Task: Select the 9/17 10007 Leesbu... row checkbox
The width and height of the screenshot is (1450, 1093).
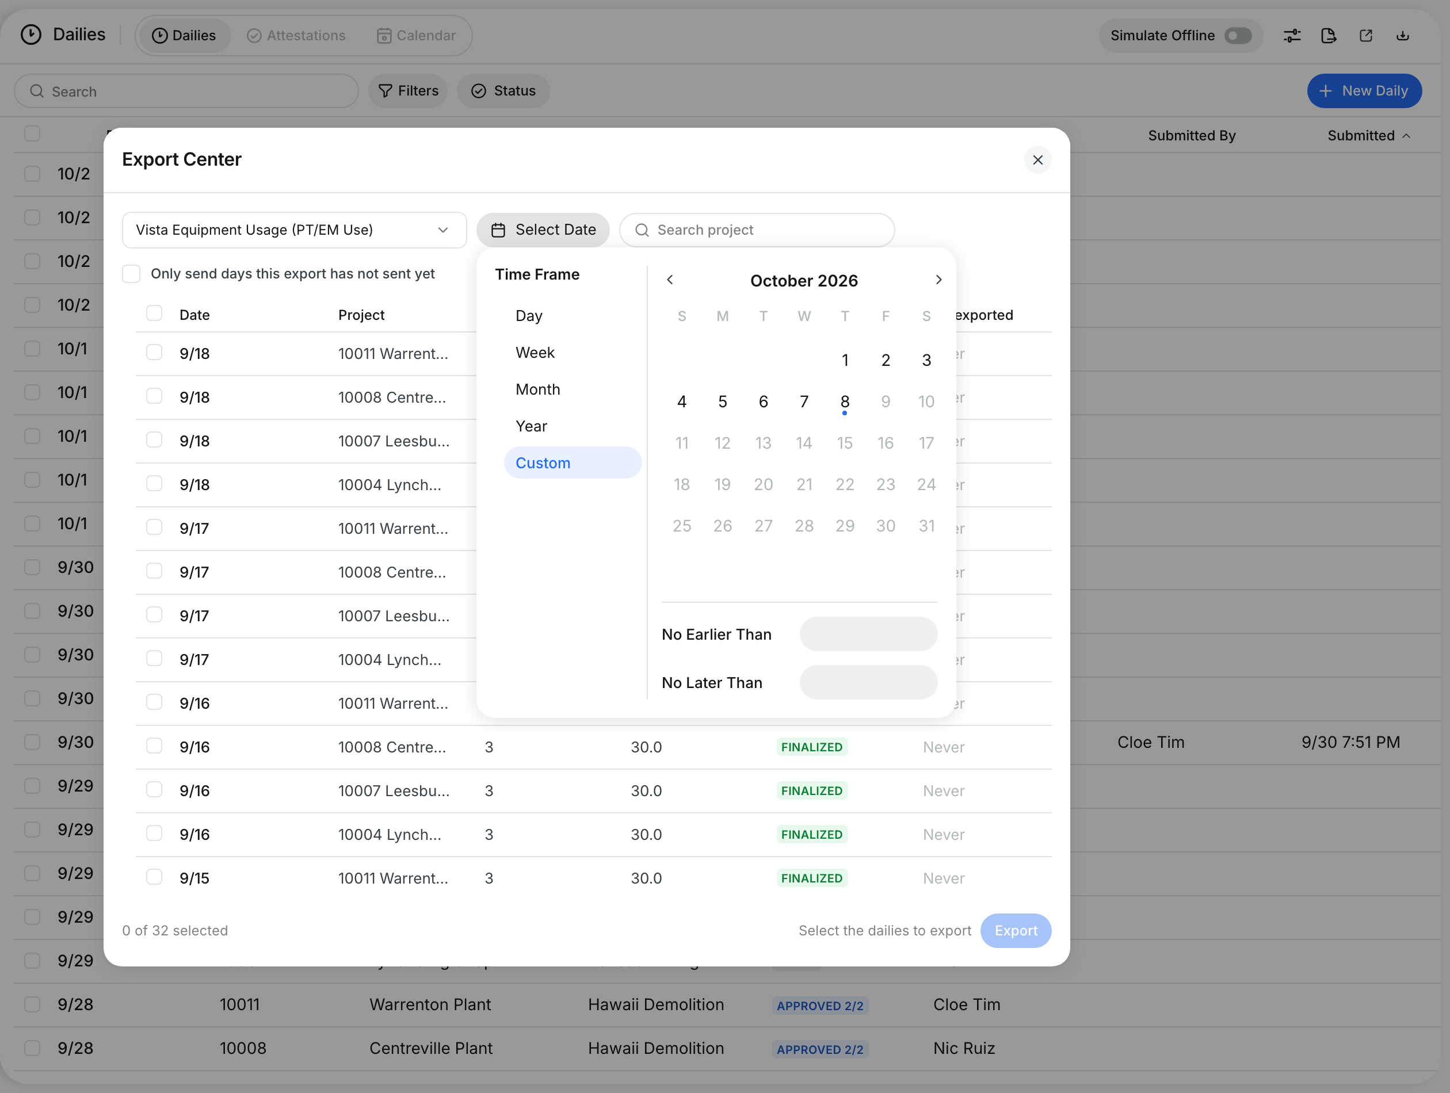Action: pyautogui.click(x=154, y=614)
